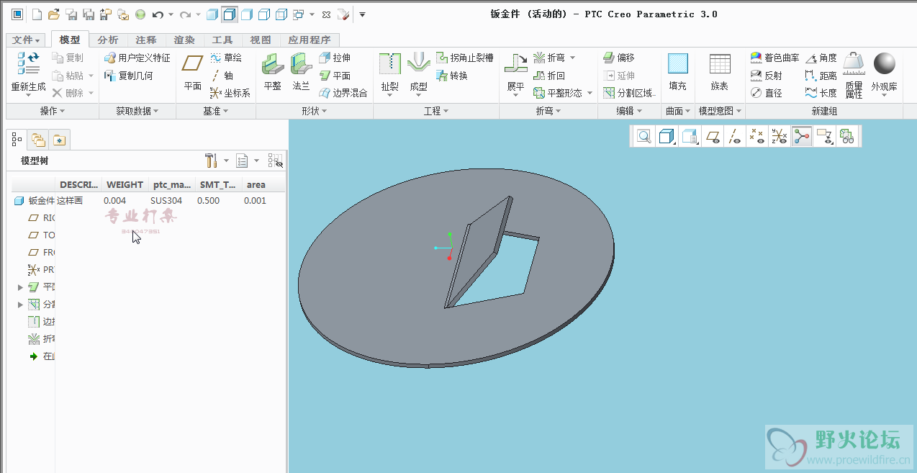Click the Boundary Blend (边界混合) tool

pyautogui.click(x=343, y=93)
